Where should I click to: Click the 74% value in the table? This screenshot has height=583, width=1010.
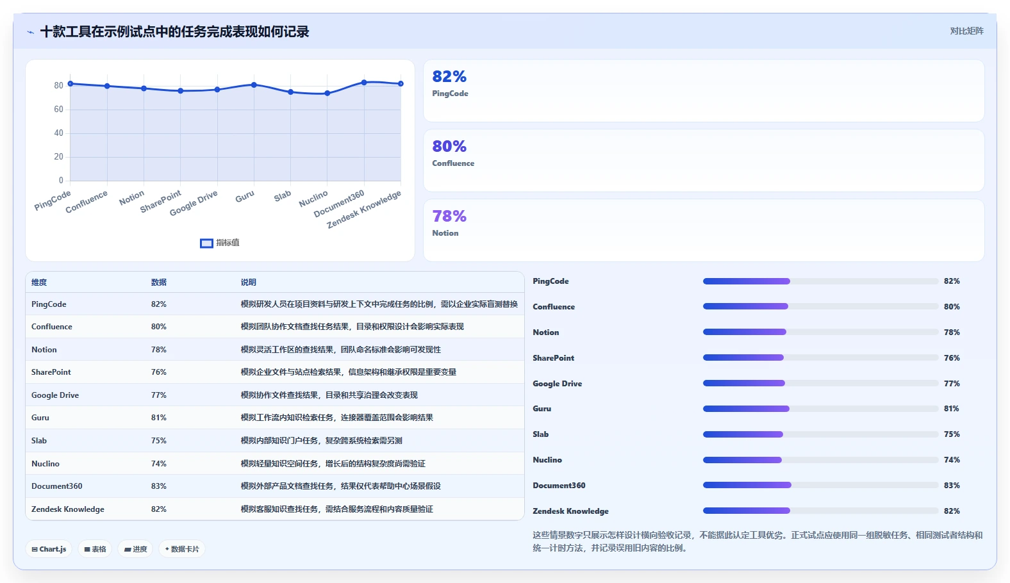159,464
